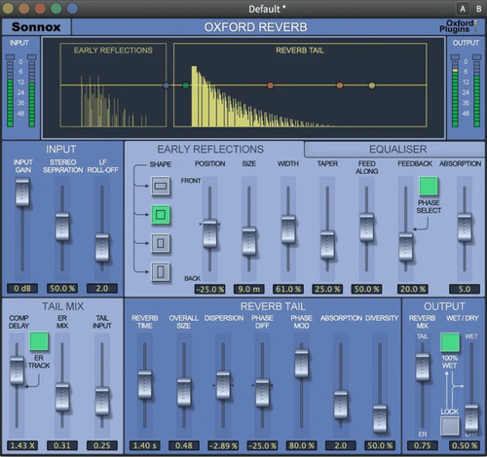Click the Stereo Separation value 50.0 %
Image resolution: width=487 pixels, height=457 pixels.
[x=62, y=289]
